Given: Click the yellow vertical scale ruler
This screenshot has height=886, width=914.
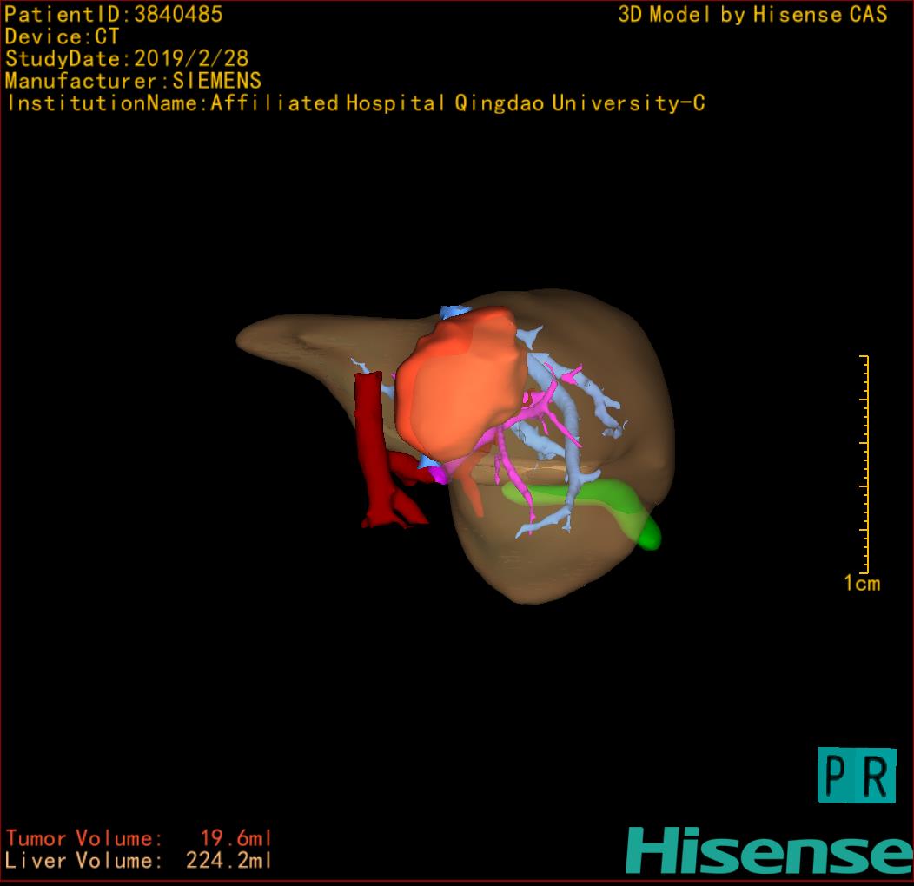Looking at the screenshot, I should click(x=865, y=463).
